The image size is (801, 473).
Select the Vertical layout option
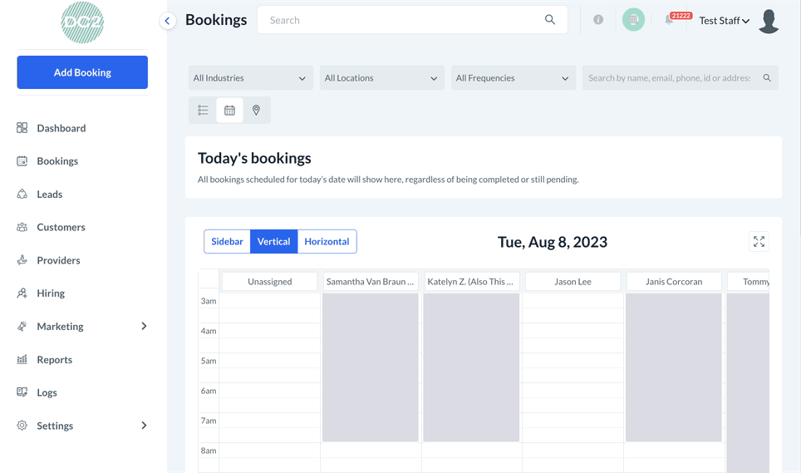(x=273, y=242)
